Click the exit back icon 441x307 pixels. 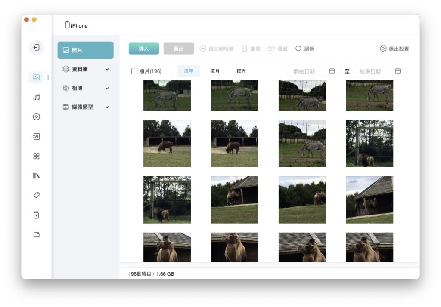pyautogui.click(x=36, y=47)
